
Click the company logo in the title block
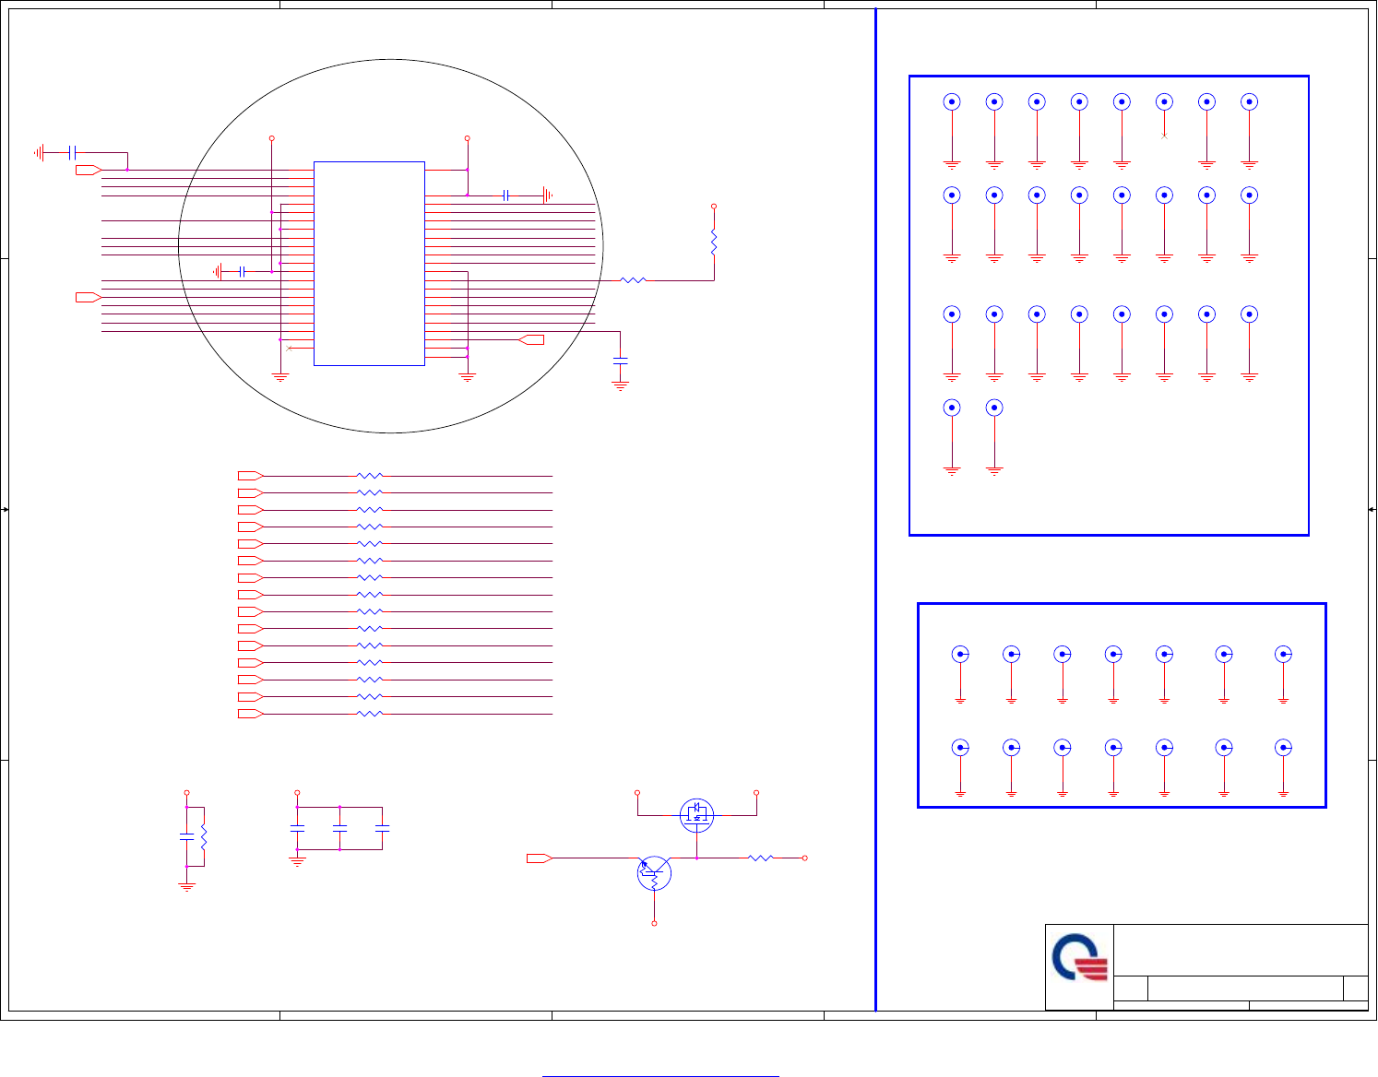1079,959
